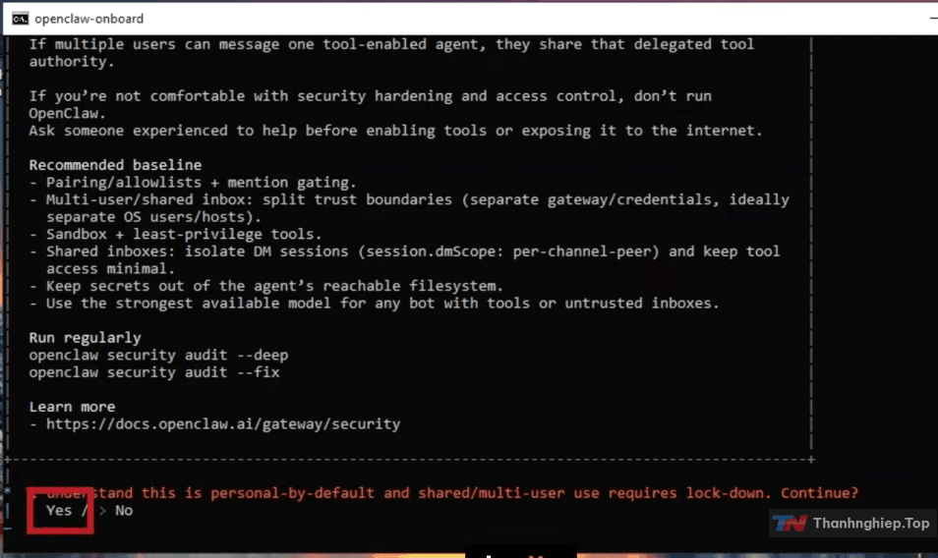The width and height of the screenshot is (938, 558).
Task: Click the 'Sandbox + least-privilege tools' line
Action: click(175, 234)
